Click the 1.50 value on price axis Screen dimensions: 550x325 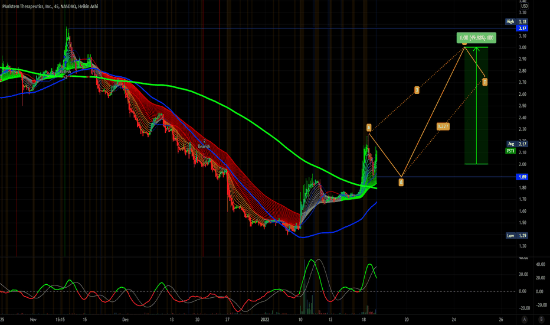click(522, 223)
